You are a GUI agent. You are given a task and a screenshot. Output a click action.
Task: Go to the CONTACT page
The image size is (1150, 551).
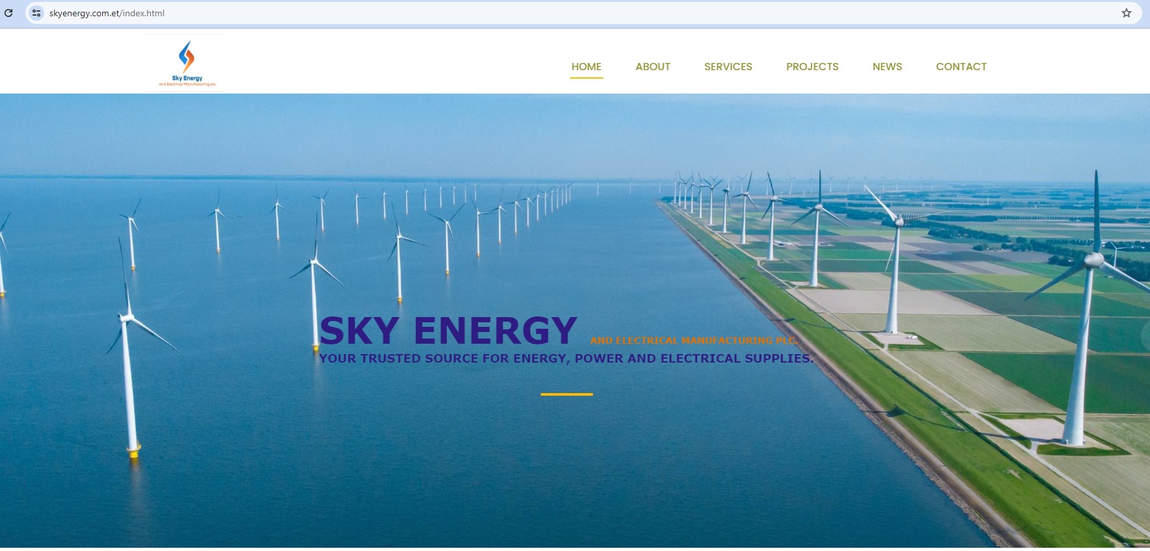click(x=961, y=66)
